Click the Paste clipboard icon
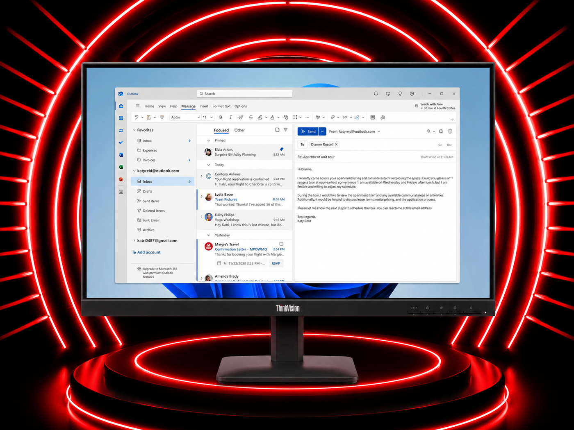Screen dimensions: 574x430 coord(149,117)
